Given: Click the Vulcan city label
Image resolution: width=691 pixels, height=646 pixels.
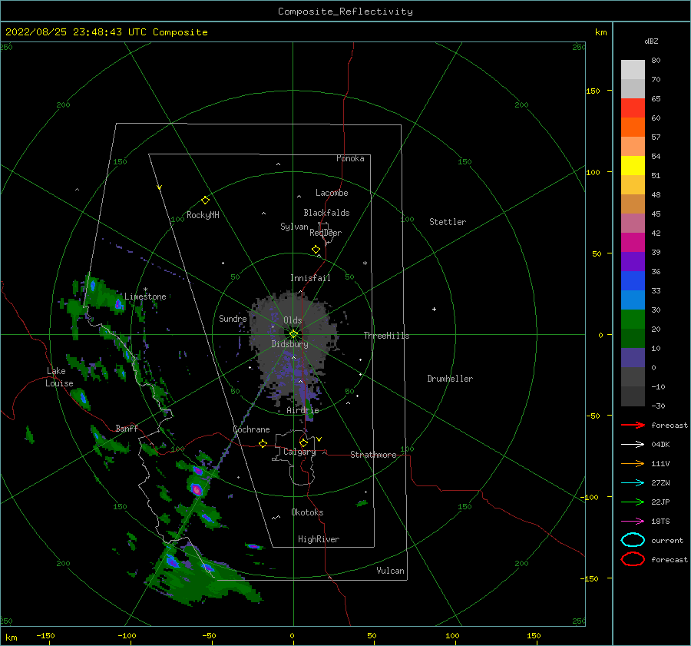Looking at the screenshot, I should (390, 571).
